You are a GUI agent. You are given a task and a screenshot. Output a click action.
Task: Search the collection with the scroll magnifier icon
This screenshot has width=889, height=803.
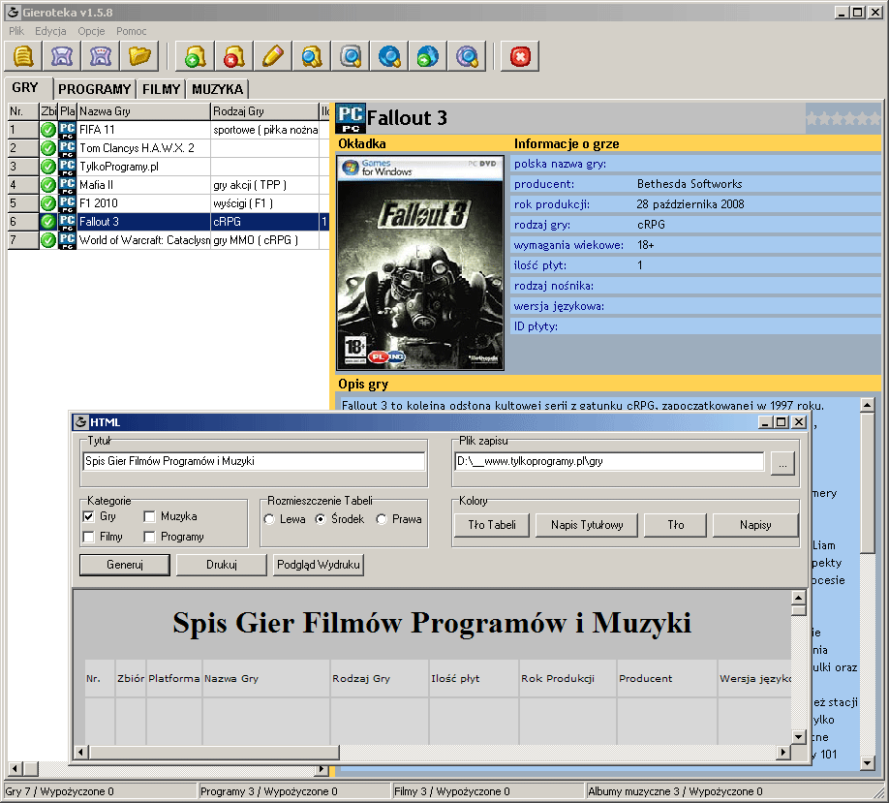311,56
